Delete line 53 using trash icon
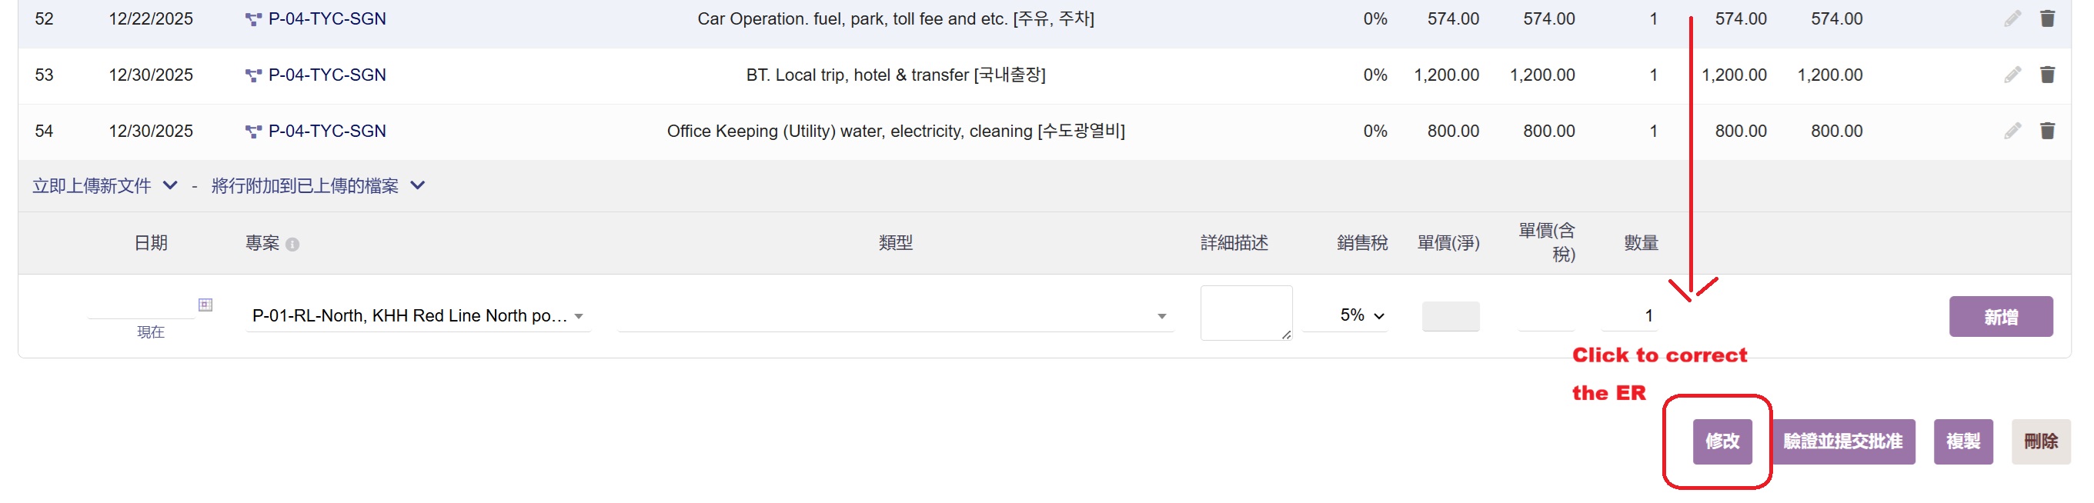Image resolution: width=2094 pixels, height=503 pixels. [x=2047, y=75]
